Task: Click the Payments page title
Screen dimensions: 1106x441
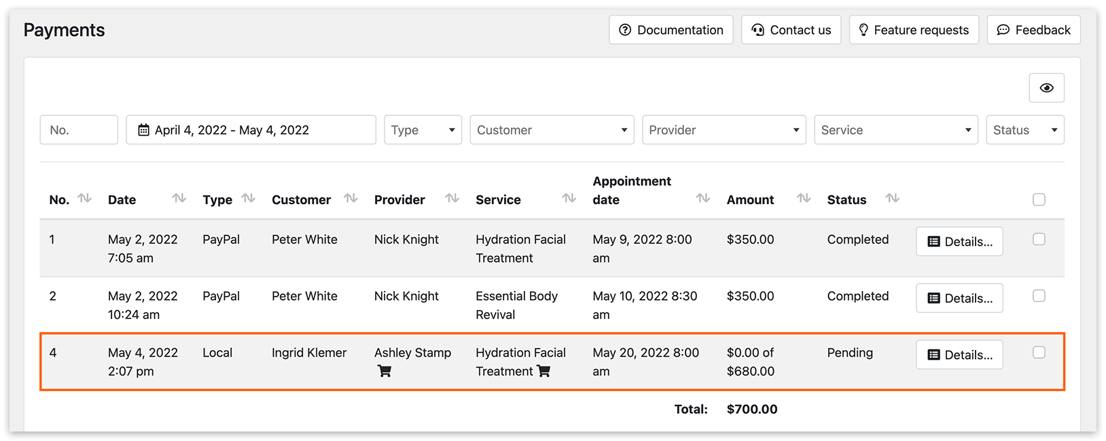Action: click(x=64, y=30)
